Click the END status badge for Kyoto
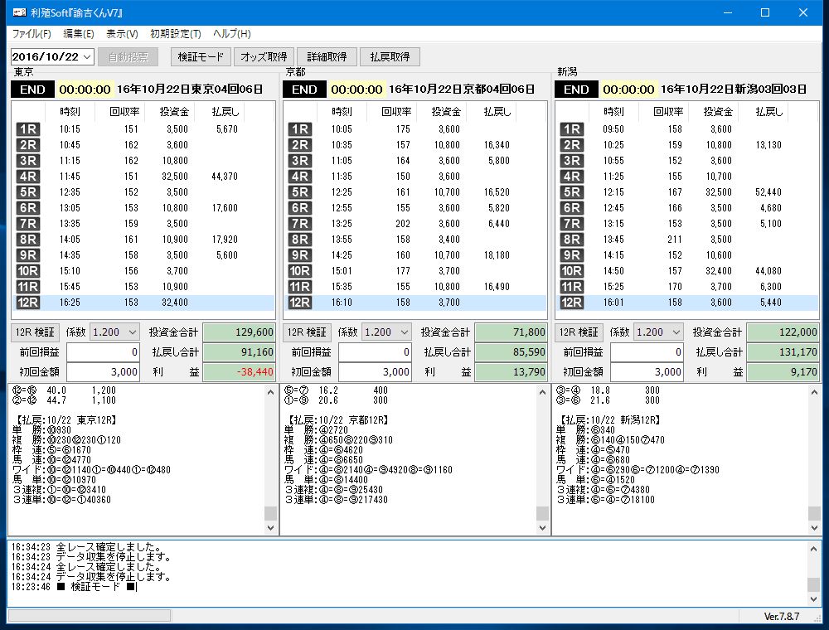The image size is (829, 630). [x=304, y=90]
